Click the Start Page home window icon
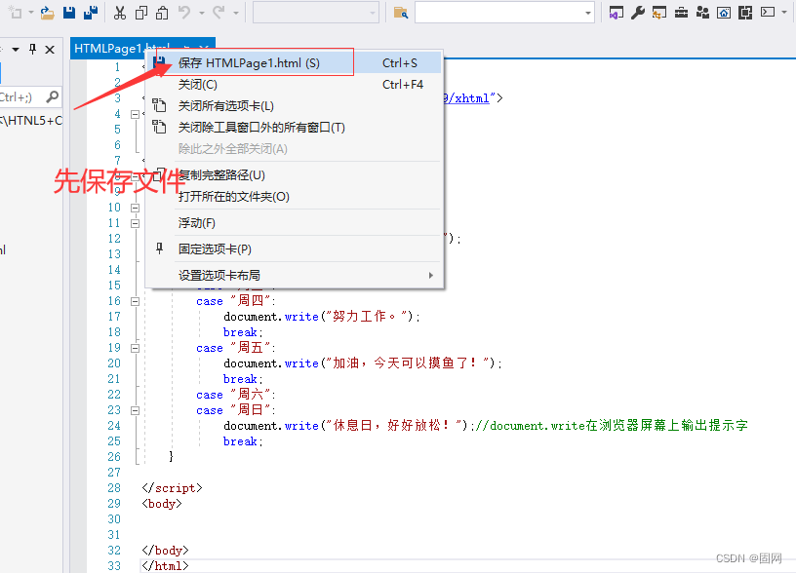Image resolution: width=796 pixels, height=573 pixels. (x=724, y=13)
